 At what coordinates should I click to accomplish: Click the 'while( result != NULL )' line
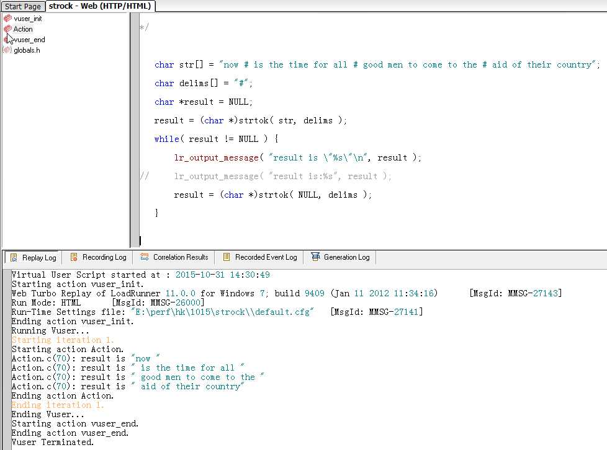[x=216, y=139]
